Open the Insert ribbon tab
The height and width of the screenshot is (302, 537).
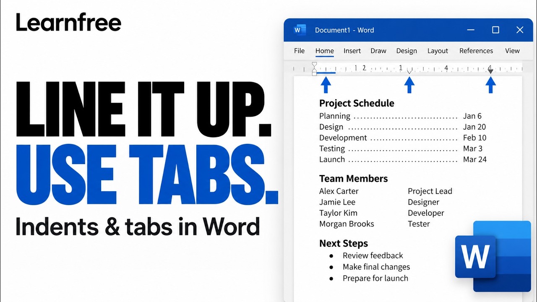click(352, 51)
